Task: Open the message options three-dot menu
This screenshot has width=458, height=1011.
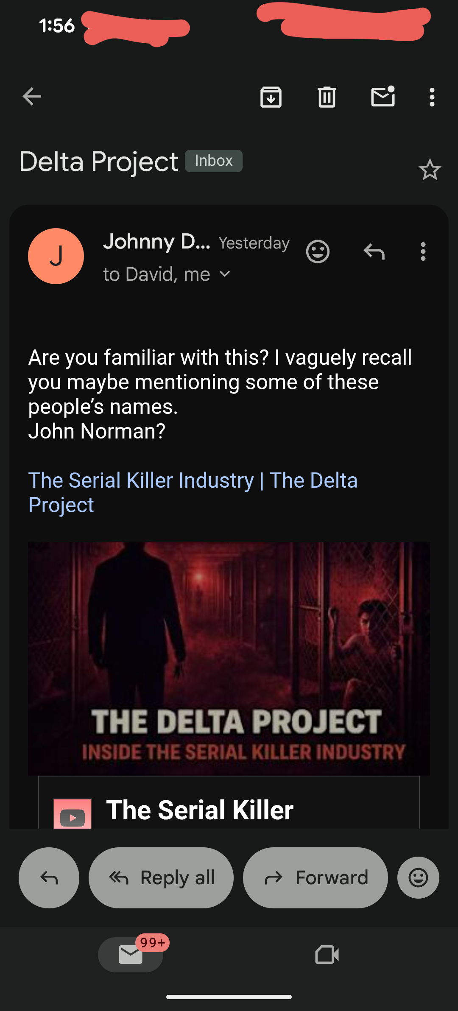Action: click(423, 252)
